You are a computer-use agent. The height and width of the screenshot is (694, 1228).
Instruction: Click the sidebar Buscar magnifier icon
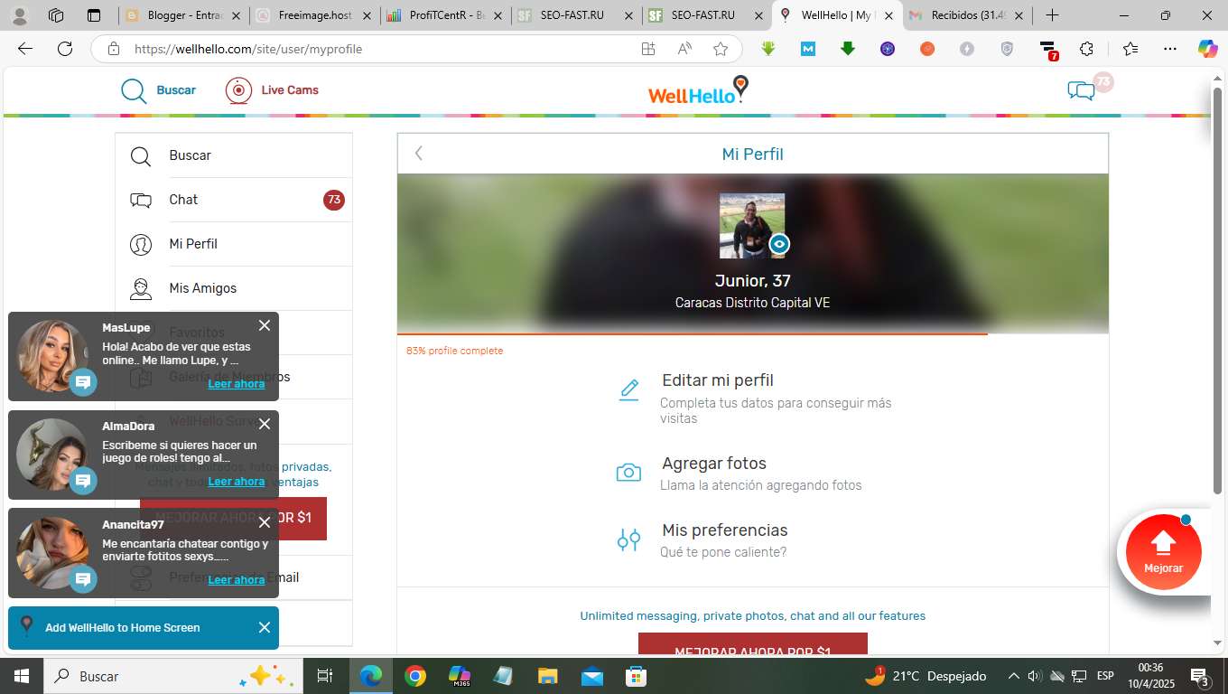pos(141,156)
